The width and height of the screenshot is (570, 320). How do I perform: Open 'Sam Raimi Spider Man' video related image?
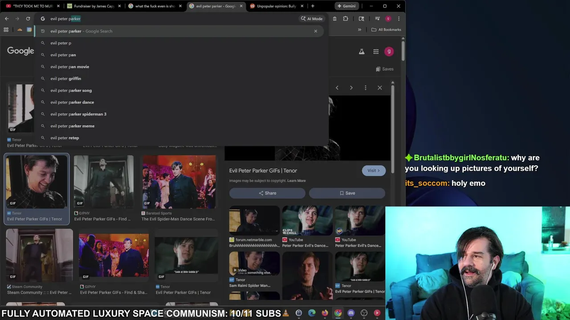pos(254,264)
